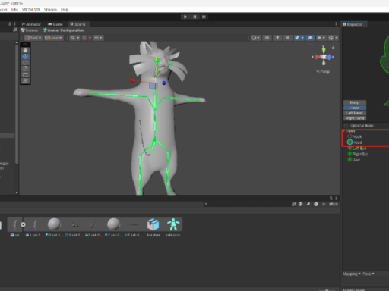Select the Hand (View) tool

click(x=25, y=50)
